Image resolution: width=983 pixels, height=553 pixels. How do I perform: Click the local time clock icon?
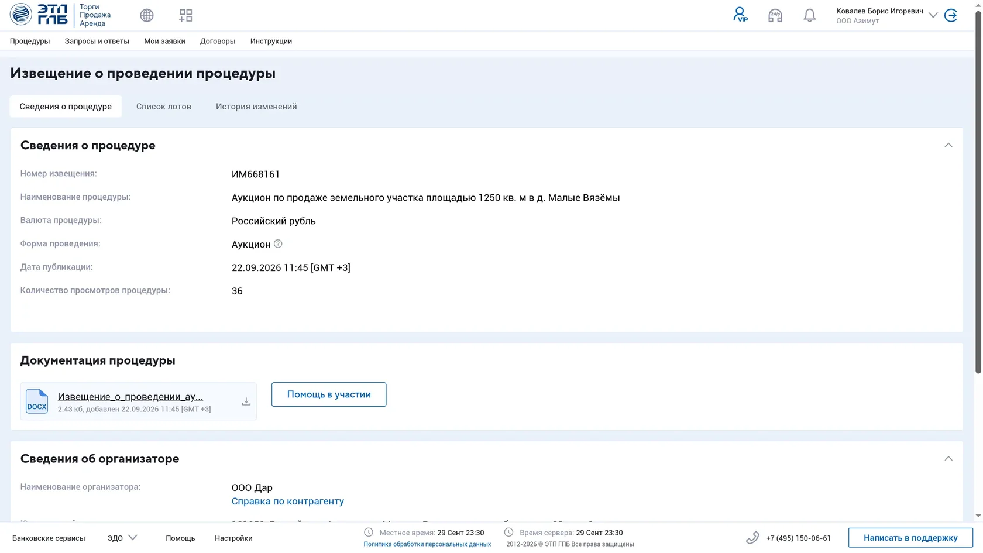(369, 533)
